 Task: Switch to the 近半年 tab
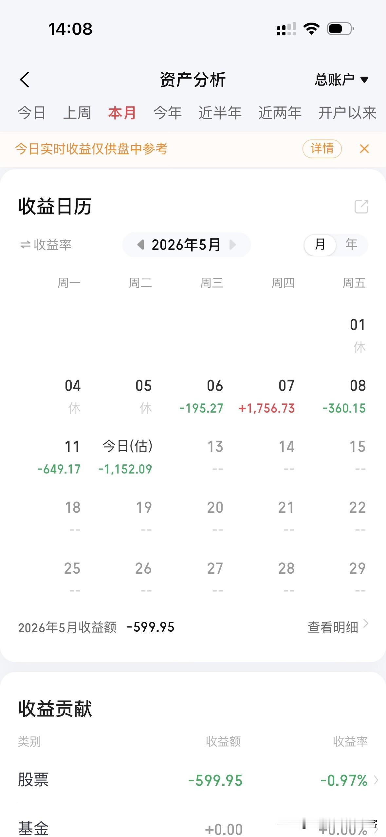[220, 113]
